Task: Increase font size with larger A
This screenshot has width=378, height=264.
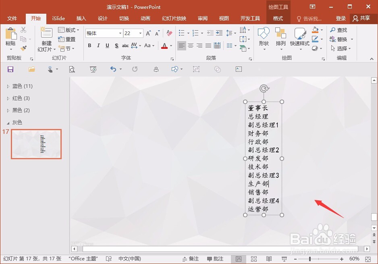Action: click(148, 33)
